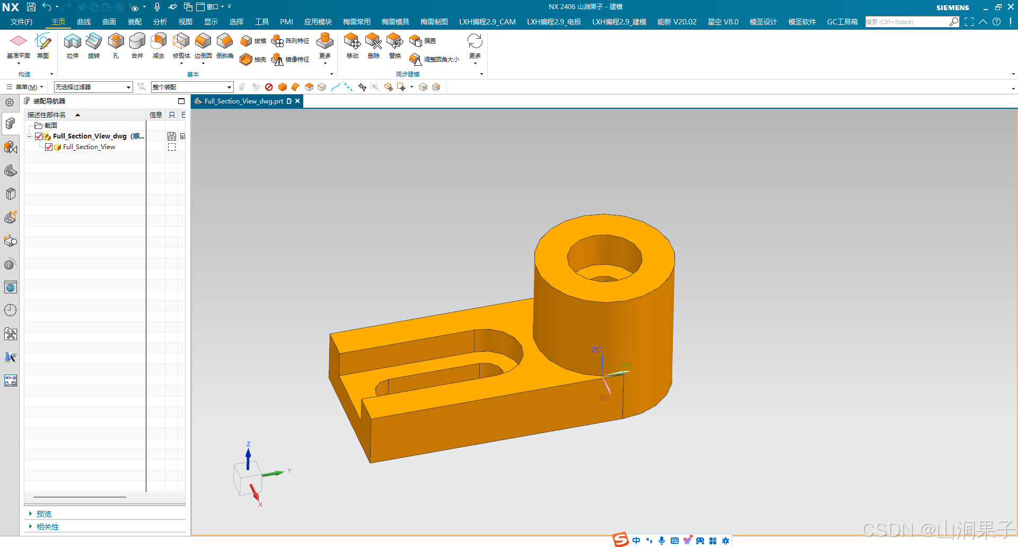Click in the command search field
The width and height of the screenshot is (1018, 547).
(x=907, y=22)
